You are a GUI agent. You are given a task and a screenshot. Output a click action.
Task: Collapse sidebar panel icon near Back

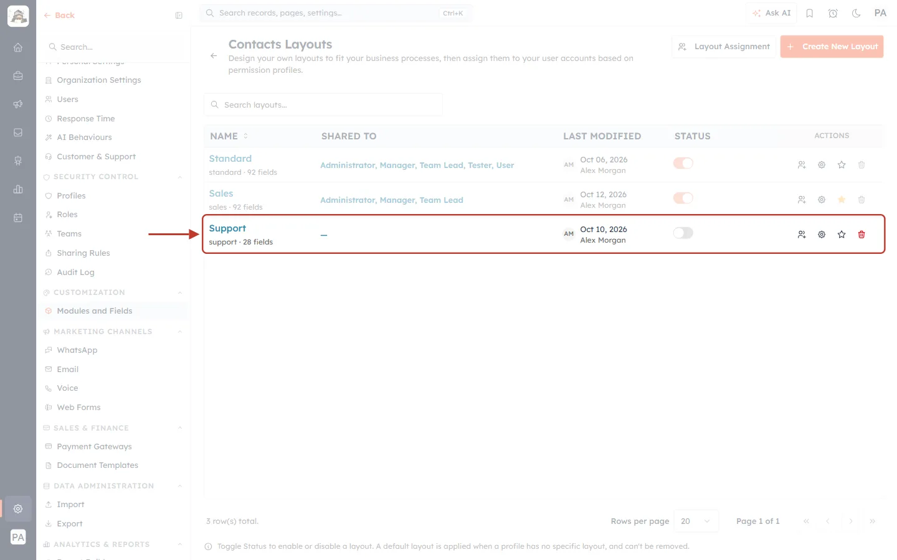coord(179,16)
